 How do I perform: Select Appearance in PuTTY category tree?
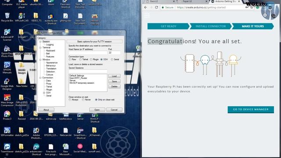click(52, 63)
